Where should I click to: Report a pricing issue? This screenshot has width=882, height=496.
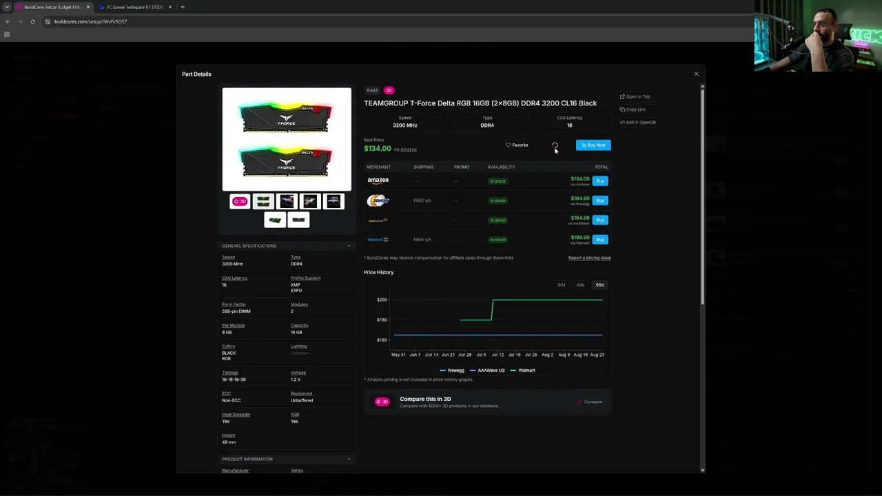pyautogui.click(x=589, y=258)
